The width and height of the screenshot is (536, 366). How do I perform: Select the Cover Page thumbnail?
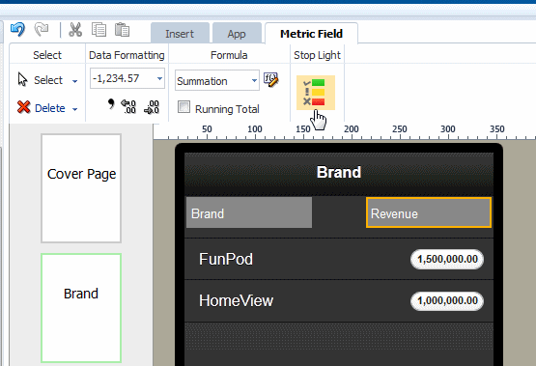(x=81, y=188)
